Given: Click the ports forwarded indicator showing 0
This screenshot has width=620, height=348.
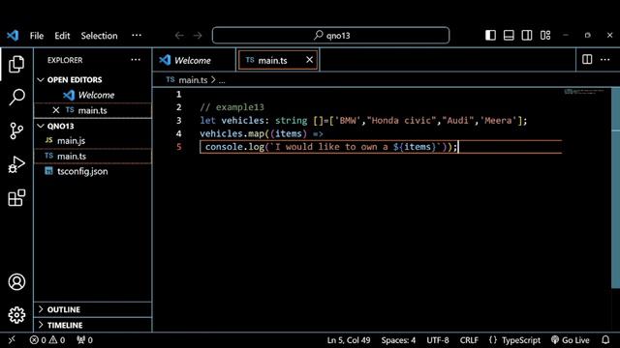Looking at the screenshot, I should click(84, 339).
